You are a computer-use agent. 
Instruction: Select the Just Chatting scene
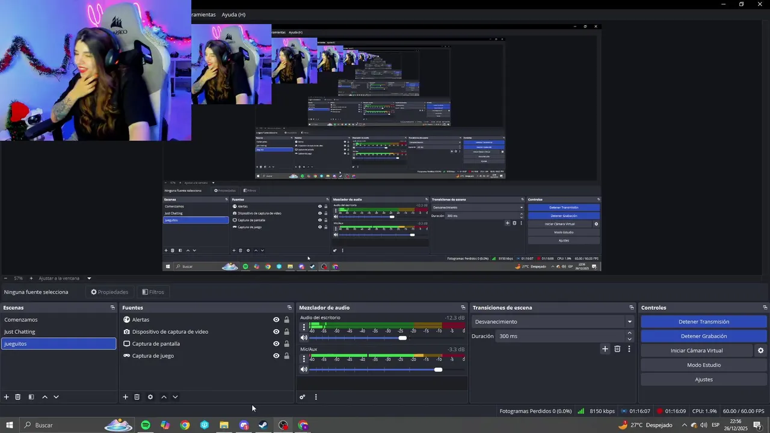coord(58,332)
